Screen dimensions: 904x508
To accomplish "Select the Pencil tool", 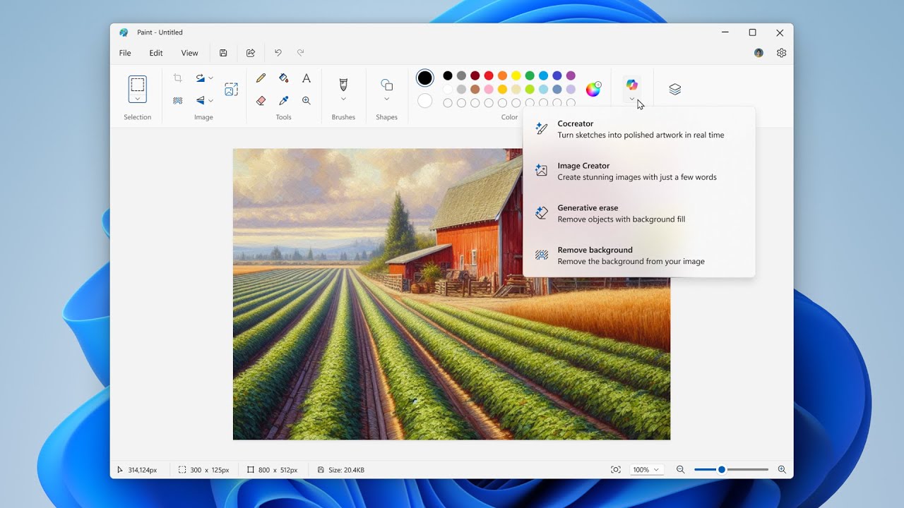I will (261, 78).
